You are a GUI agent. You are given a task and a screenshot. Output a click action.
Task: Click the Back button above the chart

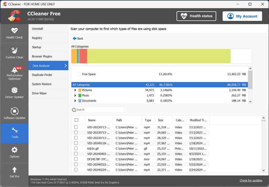pyautogui.click(x=77, y=38)
